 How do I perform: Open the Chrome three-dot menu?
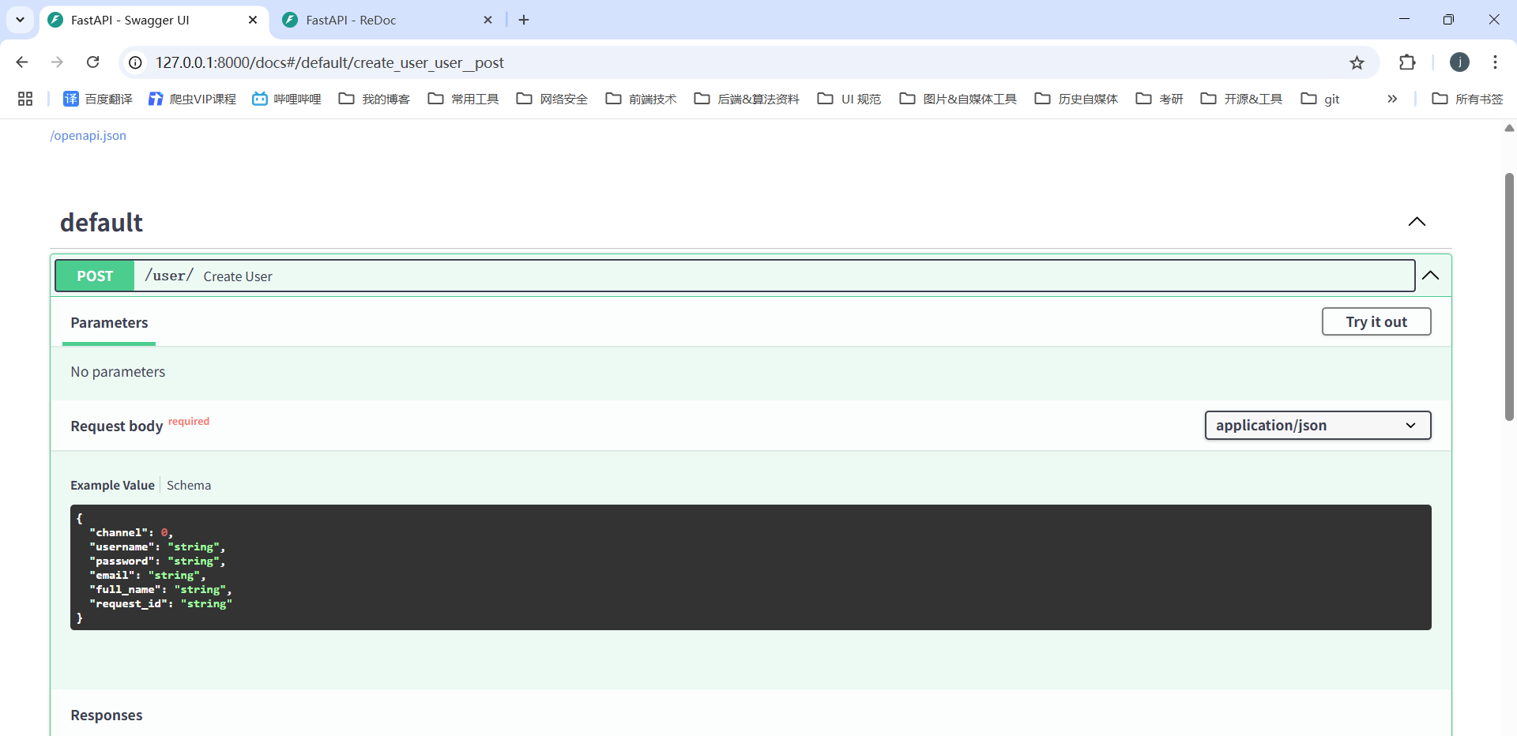[1495, 62]
